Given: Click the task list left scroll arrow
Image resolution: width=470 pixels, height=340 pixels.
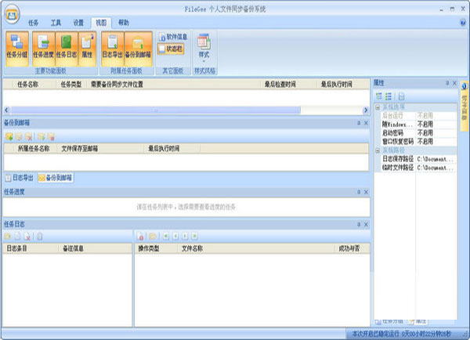Looking at the screenshot, I should (x=6, y=110).
